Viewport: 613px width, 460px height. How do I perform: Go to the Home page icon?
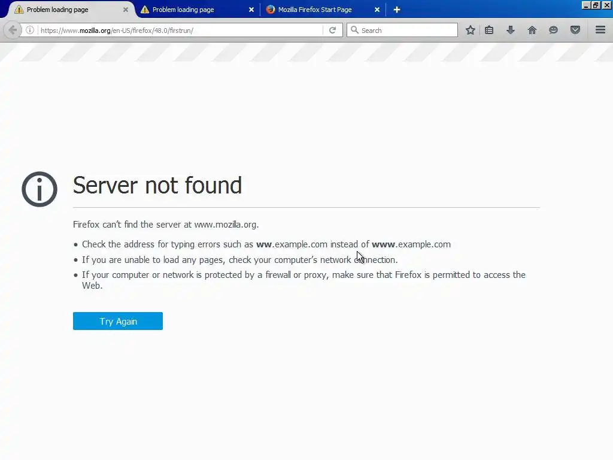point(532,30)
